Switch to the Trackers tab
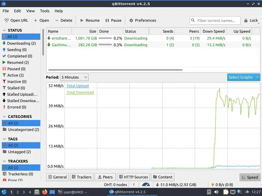262x196 pixels. coord(82,177)
